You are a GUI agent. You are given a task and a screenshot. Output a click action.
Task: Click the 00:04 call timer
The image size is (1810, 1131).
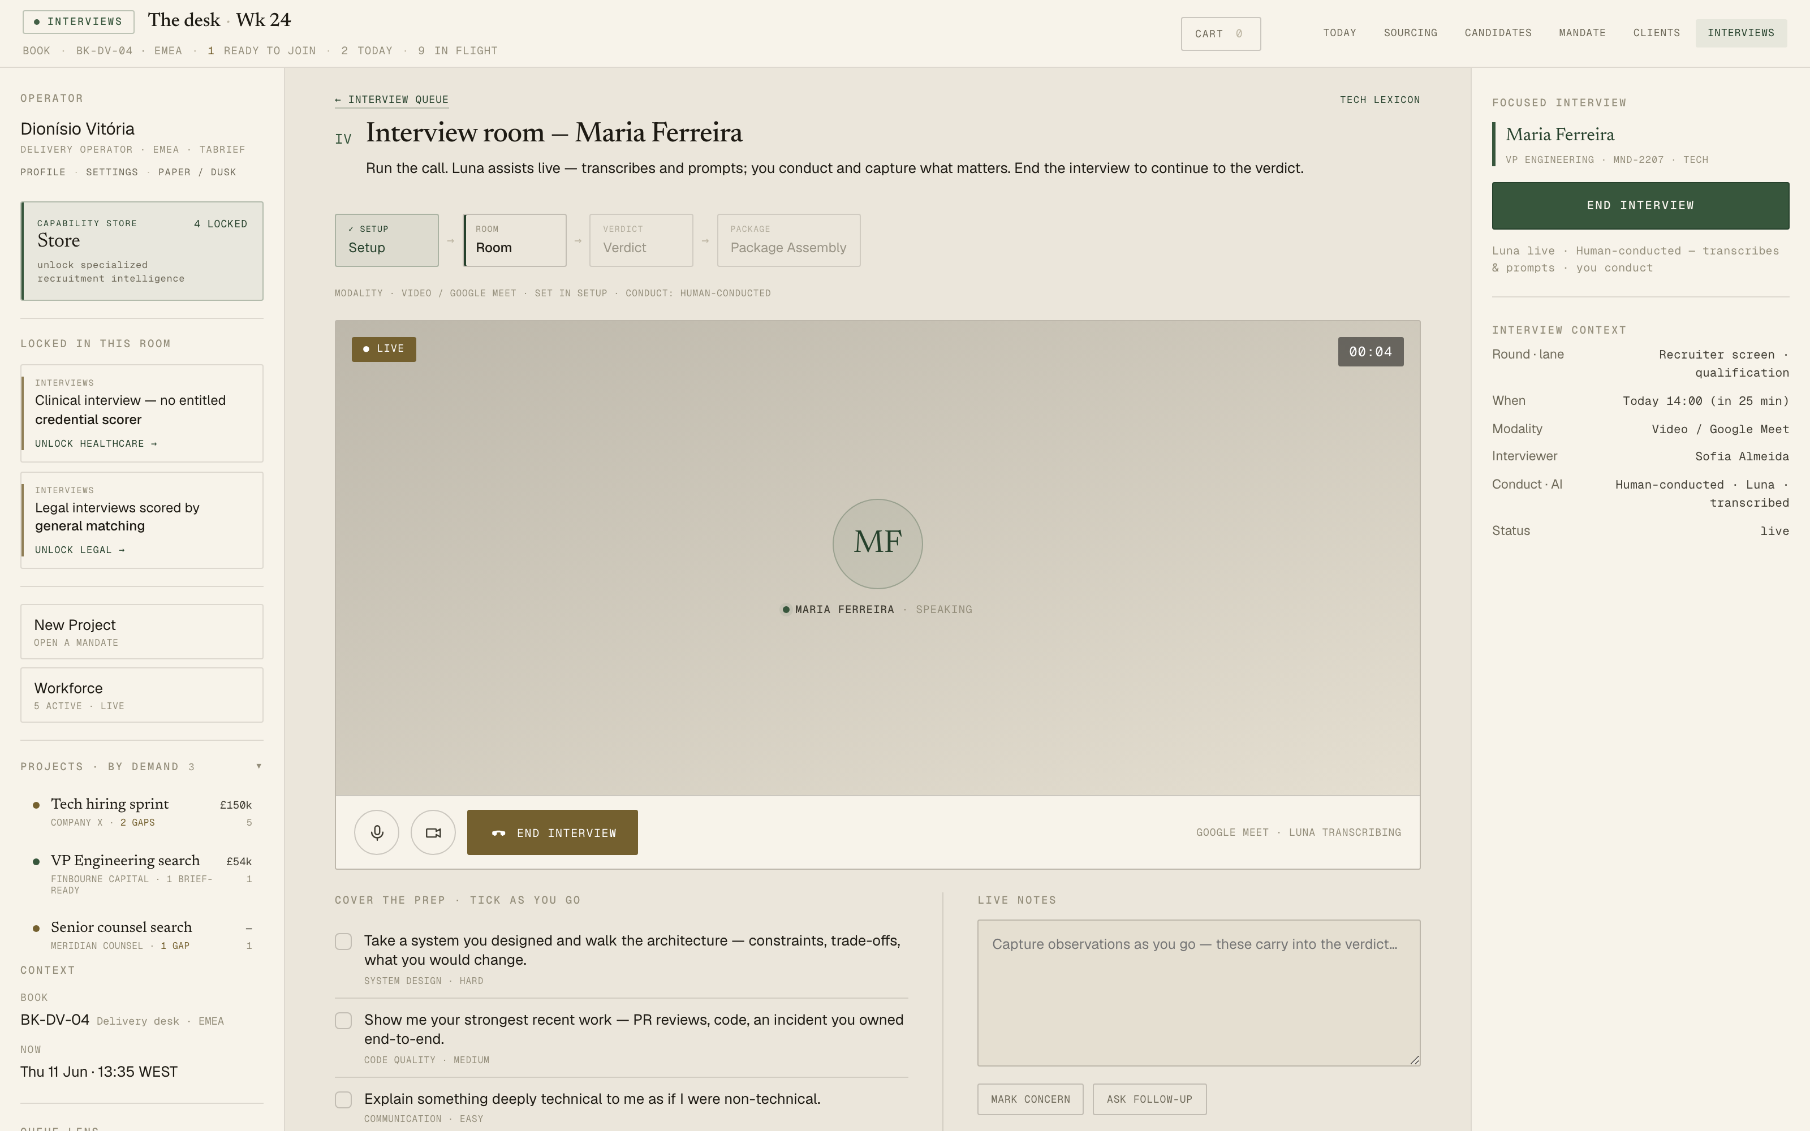tap(1370, 352)
